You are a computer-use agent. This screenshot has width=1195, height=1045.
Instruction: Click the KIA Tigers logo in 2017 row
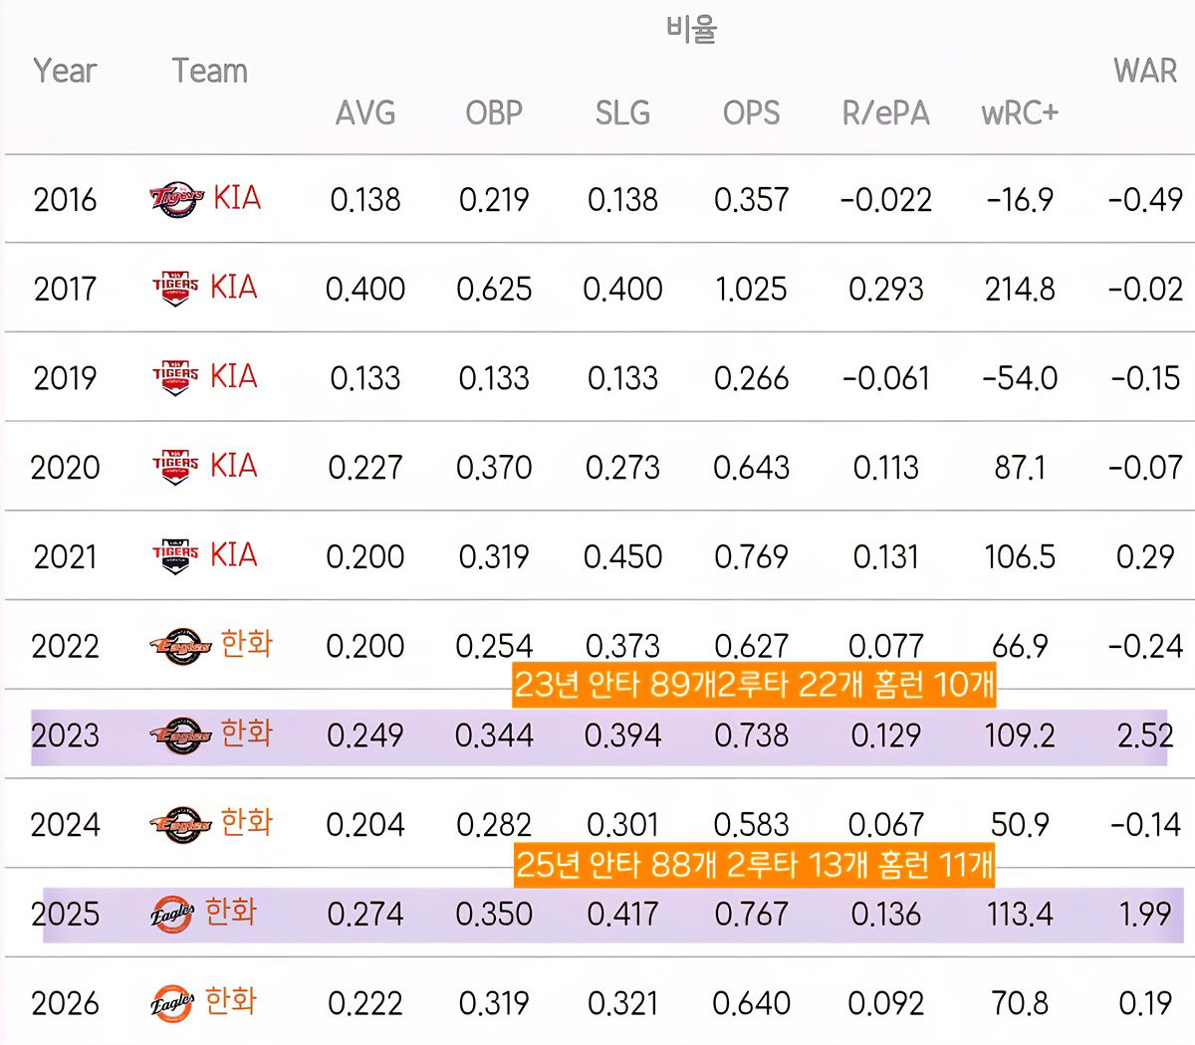175,289
